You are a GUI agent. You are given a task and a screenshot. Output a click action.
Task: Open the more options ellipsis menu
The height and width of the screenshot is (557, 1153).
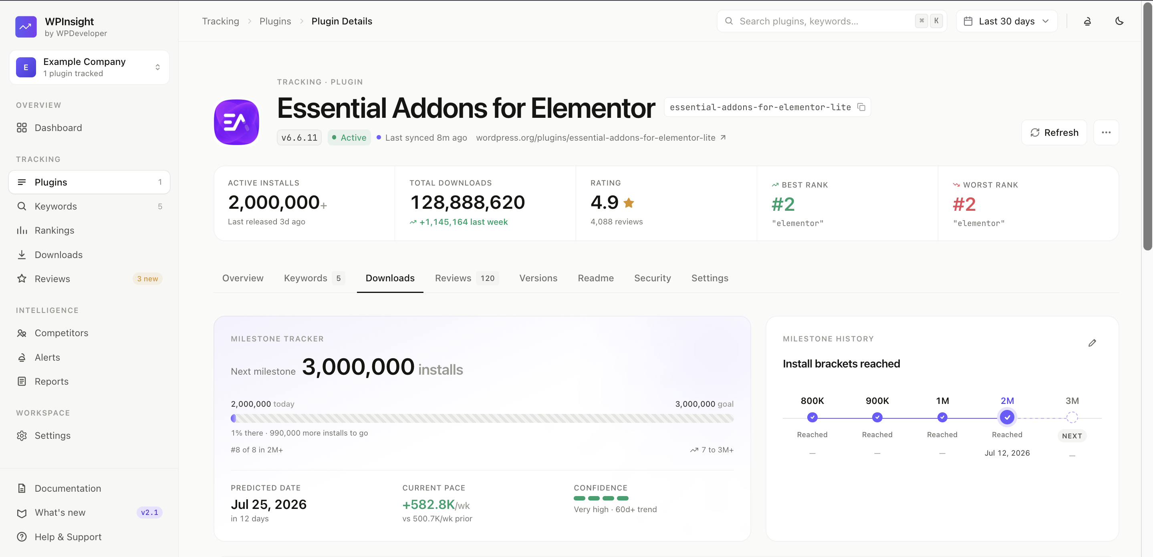[x=1106, y=133]
